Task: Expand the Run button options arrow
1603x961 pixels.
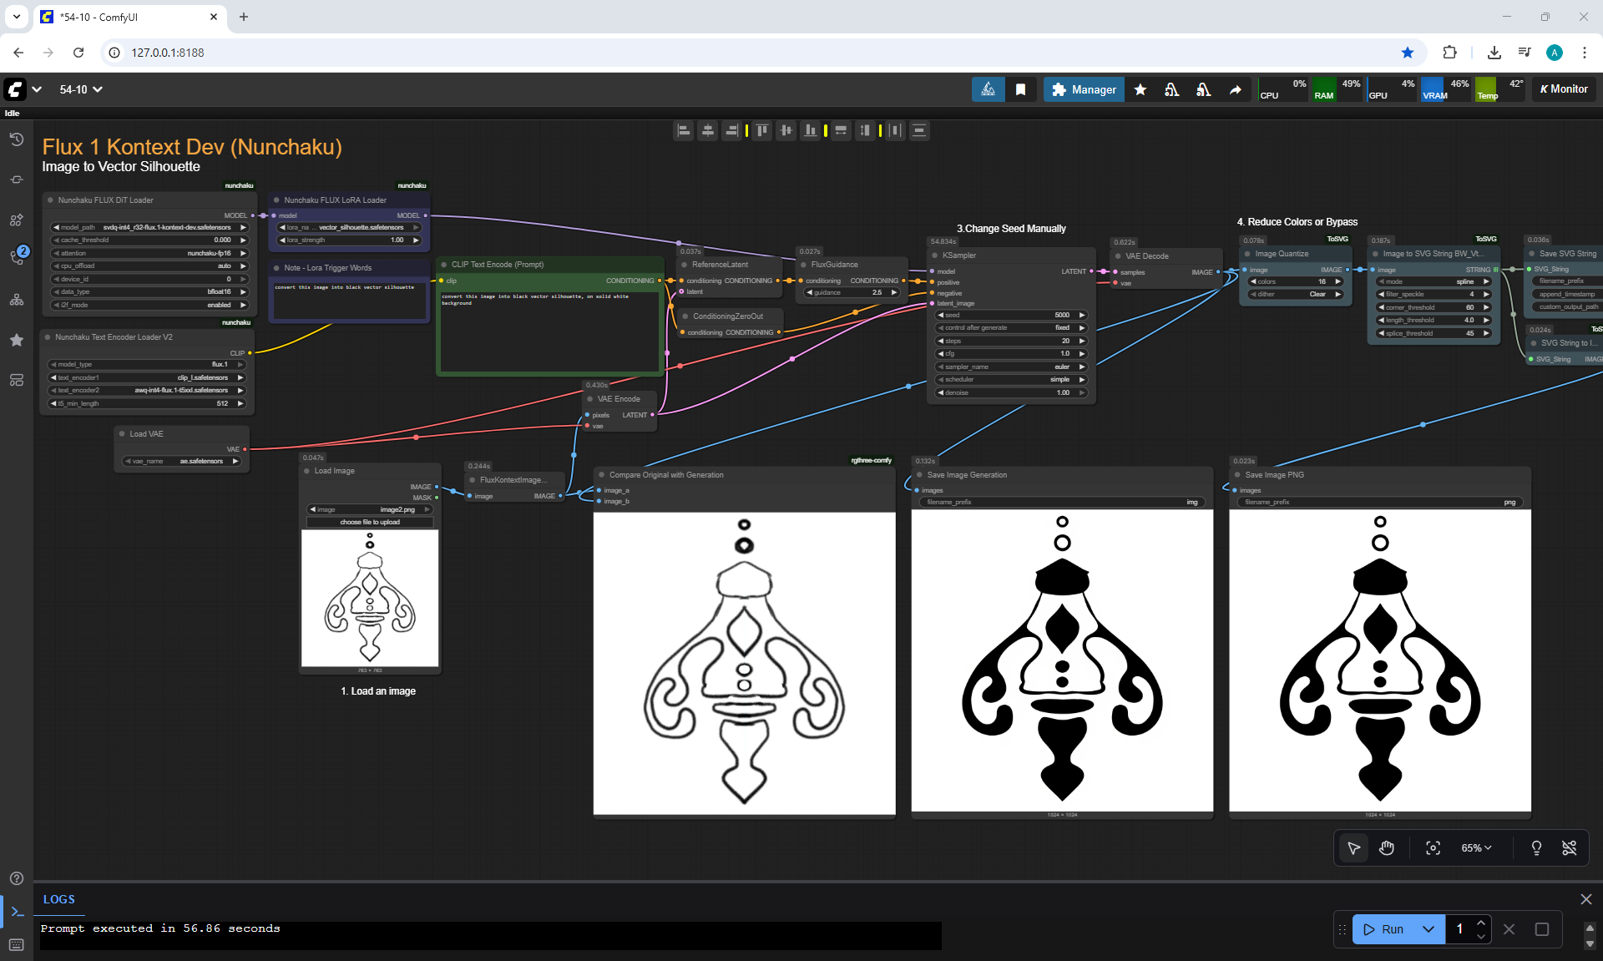Action: (1429, 929)
